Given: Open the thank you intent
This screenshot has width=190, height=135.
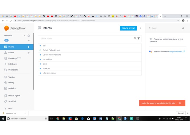Looking at the screenshot, I should pyautogui.click(x=90, y=69).
